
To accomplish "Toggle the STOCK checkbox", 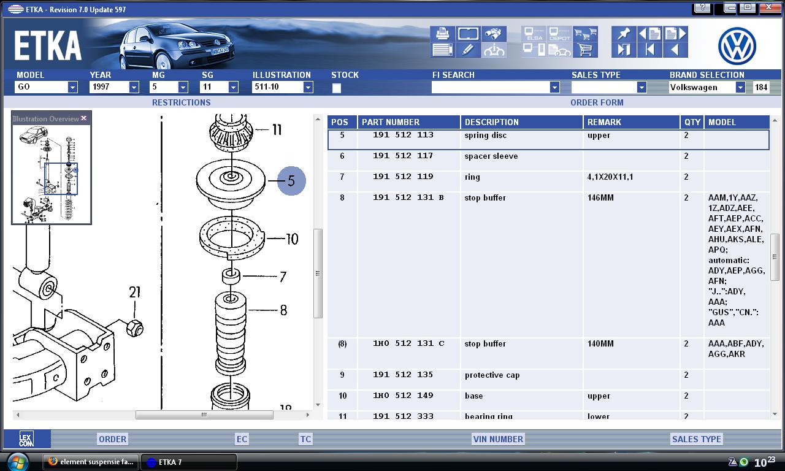I will pyautogui.click(x=336, y=88).
